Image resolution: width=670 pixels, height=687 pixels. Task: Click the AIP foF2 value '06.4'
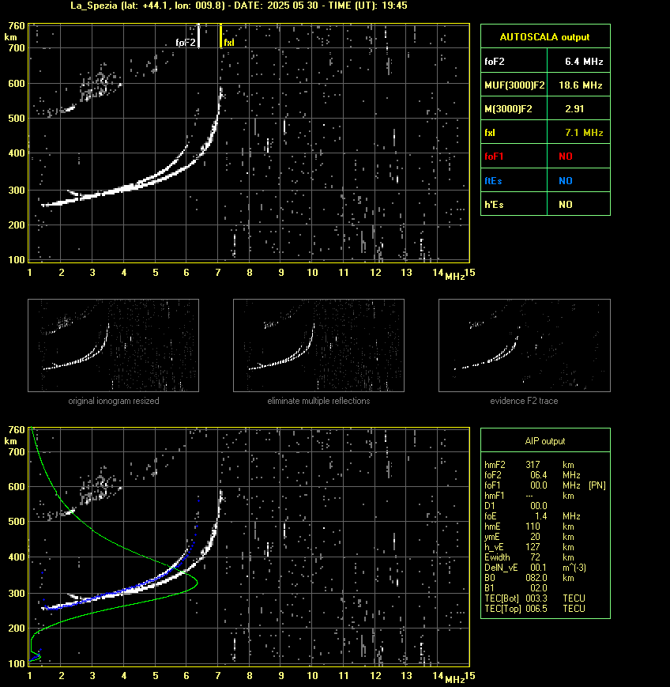[539, 475]
